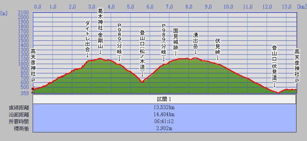Click the first P989(分岐) label near 4 km

(x=119, y=42)
